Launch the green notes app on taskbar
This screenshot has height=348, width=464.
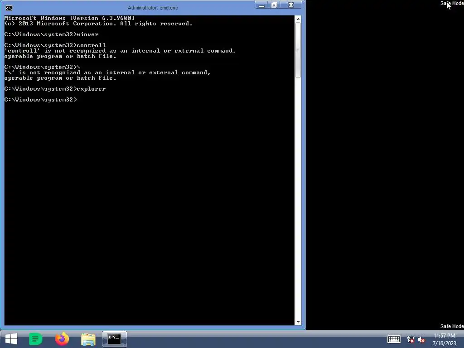point(35,339)
